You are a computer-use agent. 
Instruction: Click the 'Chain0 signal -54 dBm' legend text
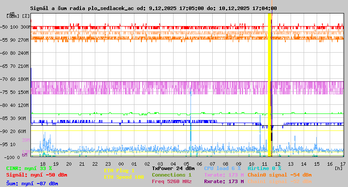pos(280,175)
